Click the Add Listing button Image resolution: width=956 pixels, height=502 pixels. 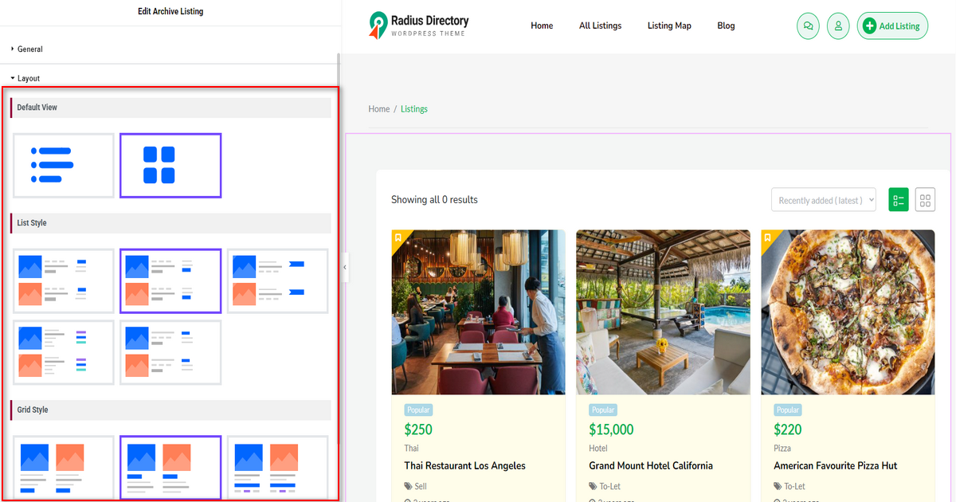click(892, 25)
